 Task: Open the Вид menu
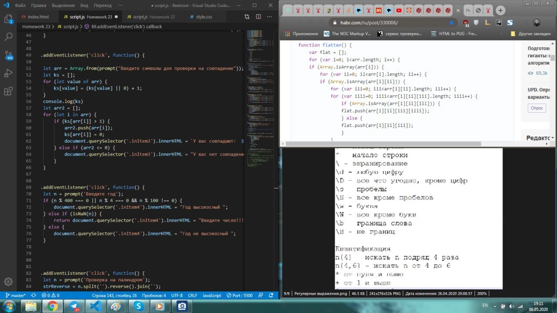point(84,5)
